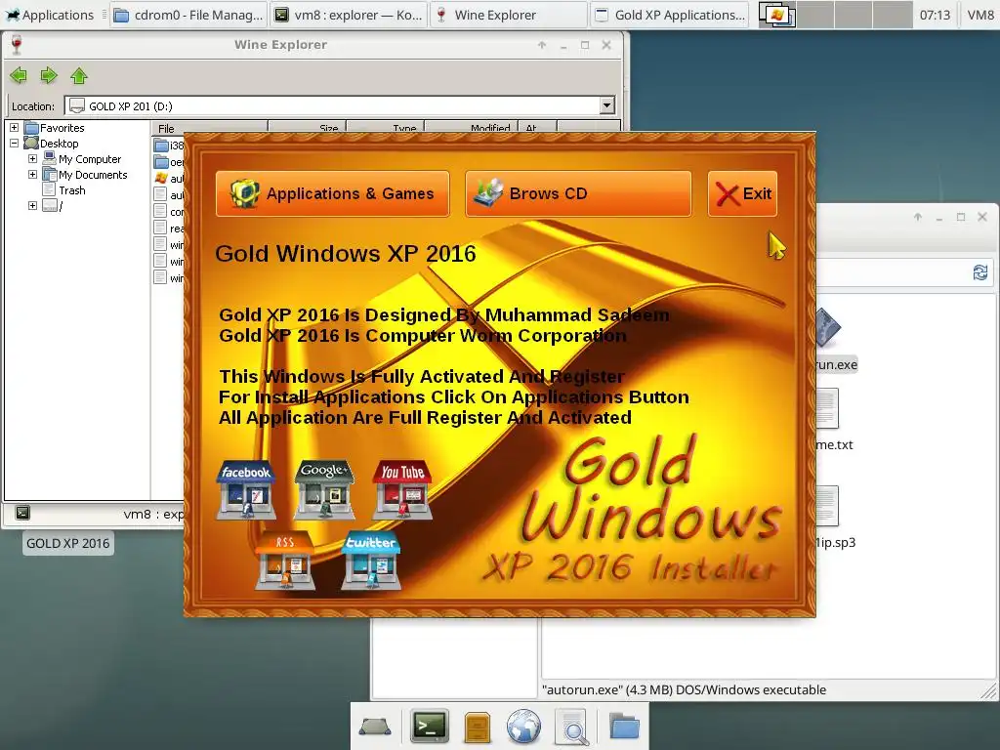
Task: Switch to vm8 : explorer Konsole taskbar item
Action: tap(349, 15)
